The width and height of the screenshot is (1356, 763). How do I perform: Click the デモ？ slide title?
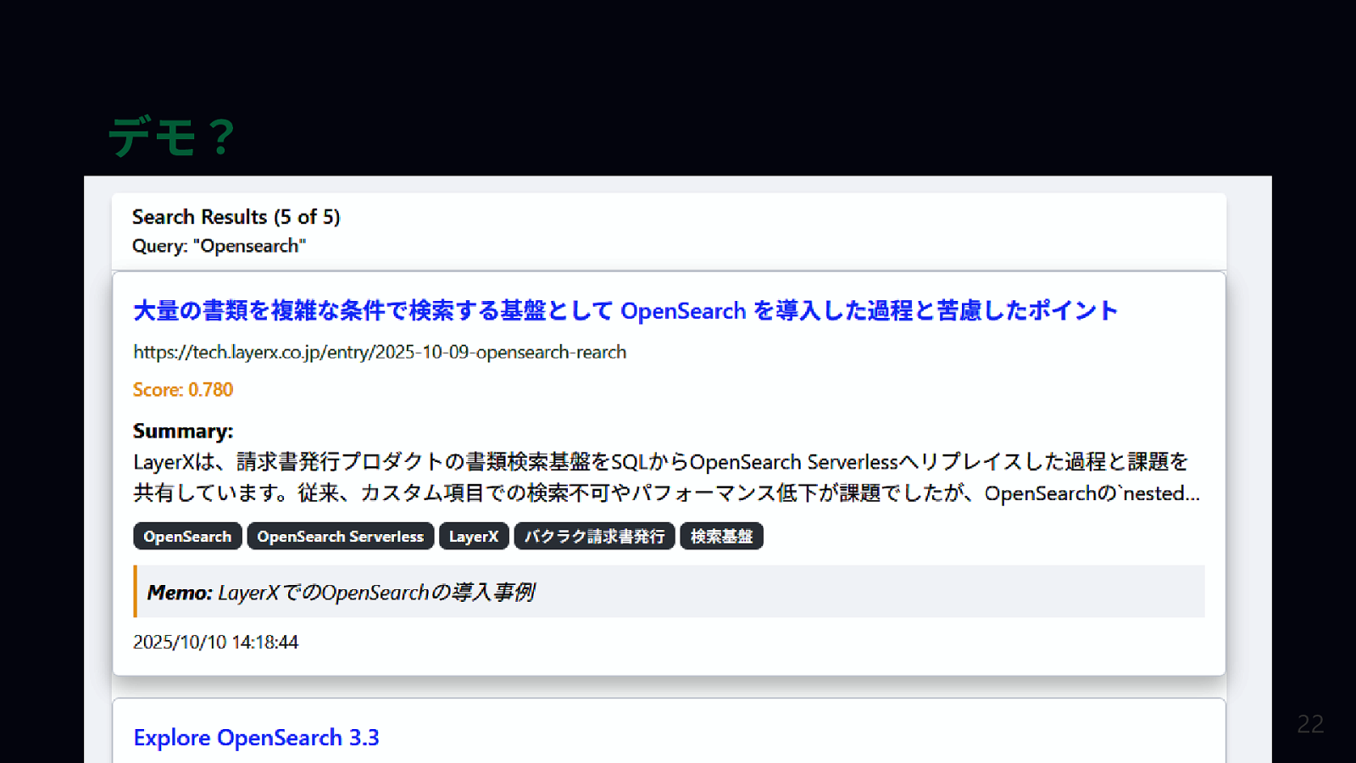(172, 136)
